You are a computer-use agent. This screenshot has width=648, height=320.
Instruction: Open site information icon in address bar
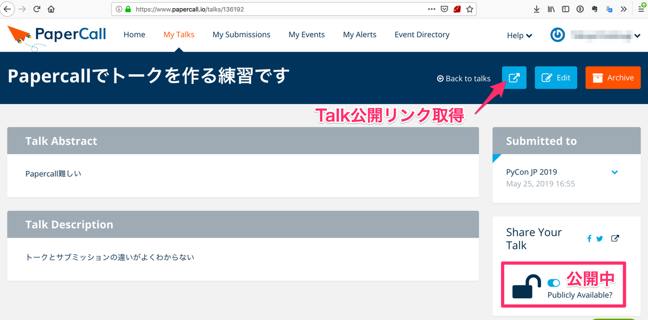pyautogui.click(x=119, y=9)
